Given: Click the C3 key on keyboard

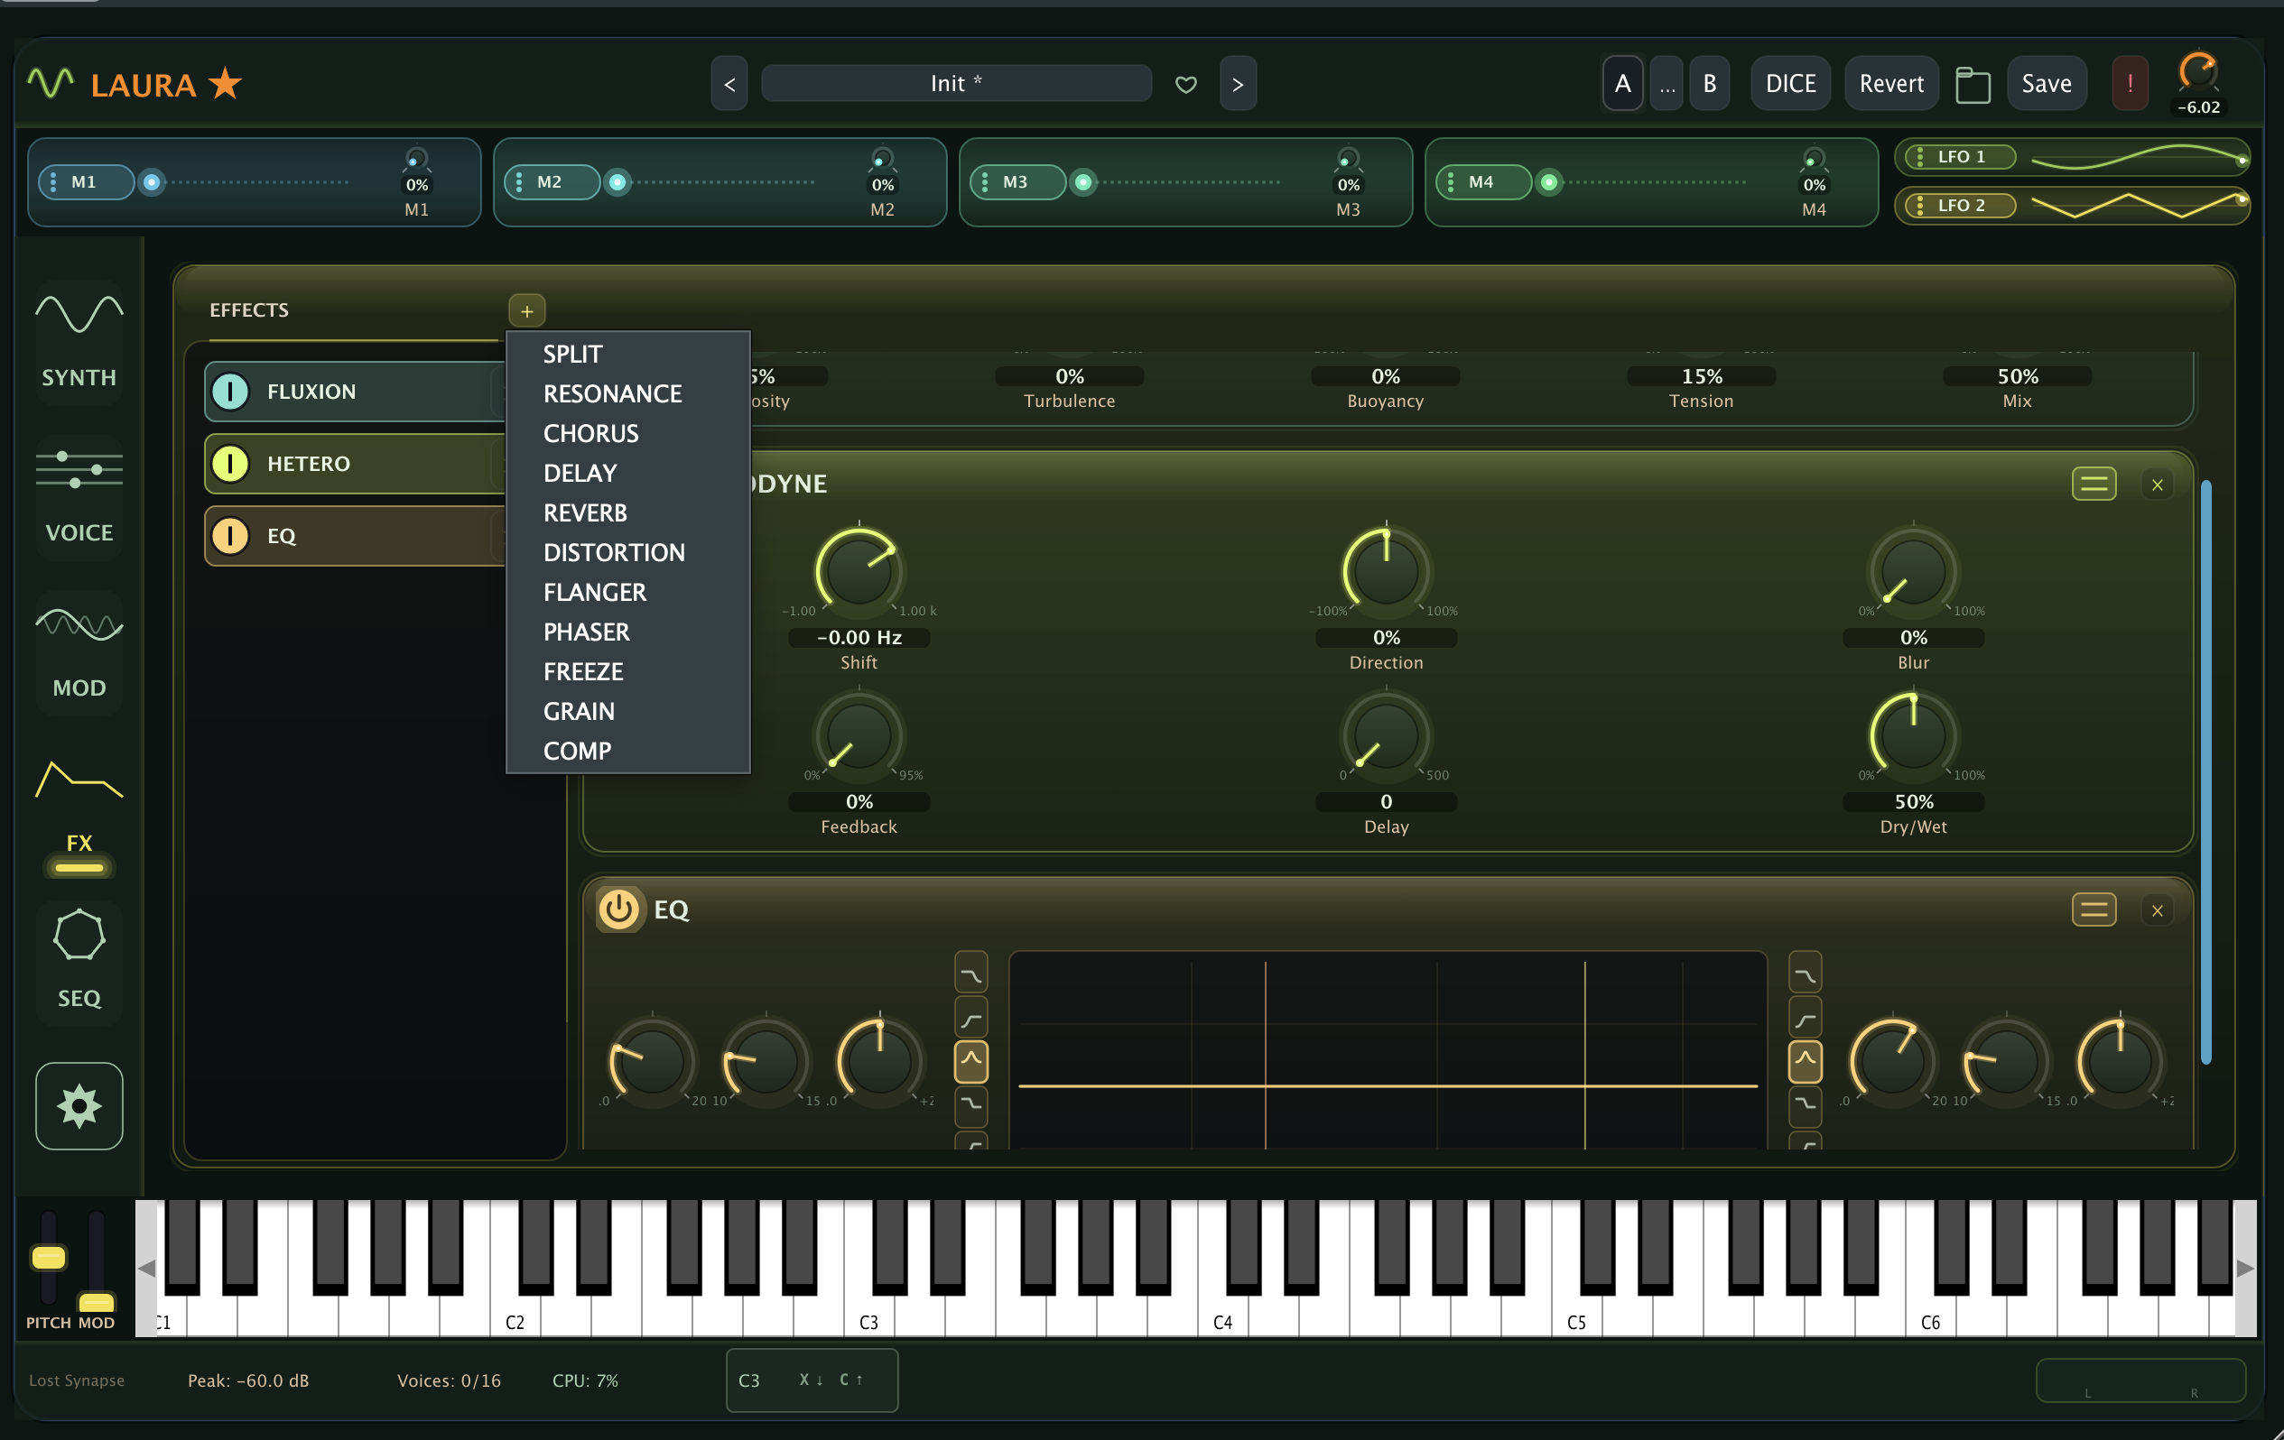Looking at the screenshot, I should tap(868, 1317).
